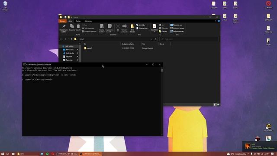
Task: Click the Explorer Forward arrow
Action: [x=65, y=39]
